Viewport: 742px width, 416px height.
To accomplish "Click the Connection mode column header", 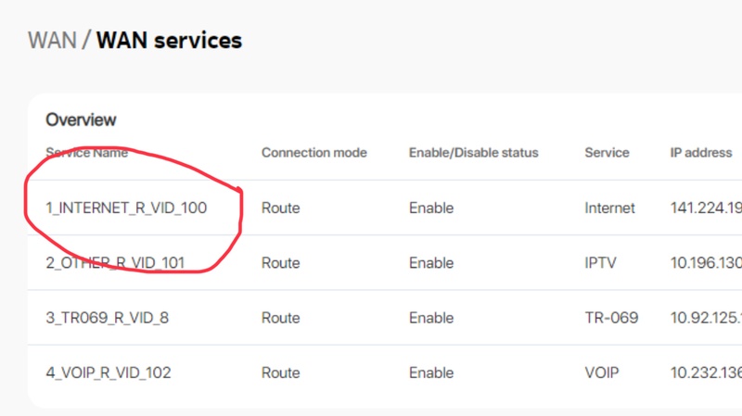I will point(313,152).
